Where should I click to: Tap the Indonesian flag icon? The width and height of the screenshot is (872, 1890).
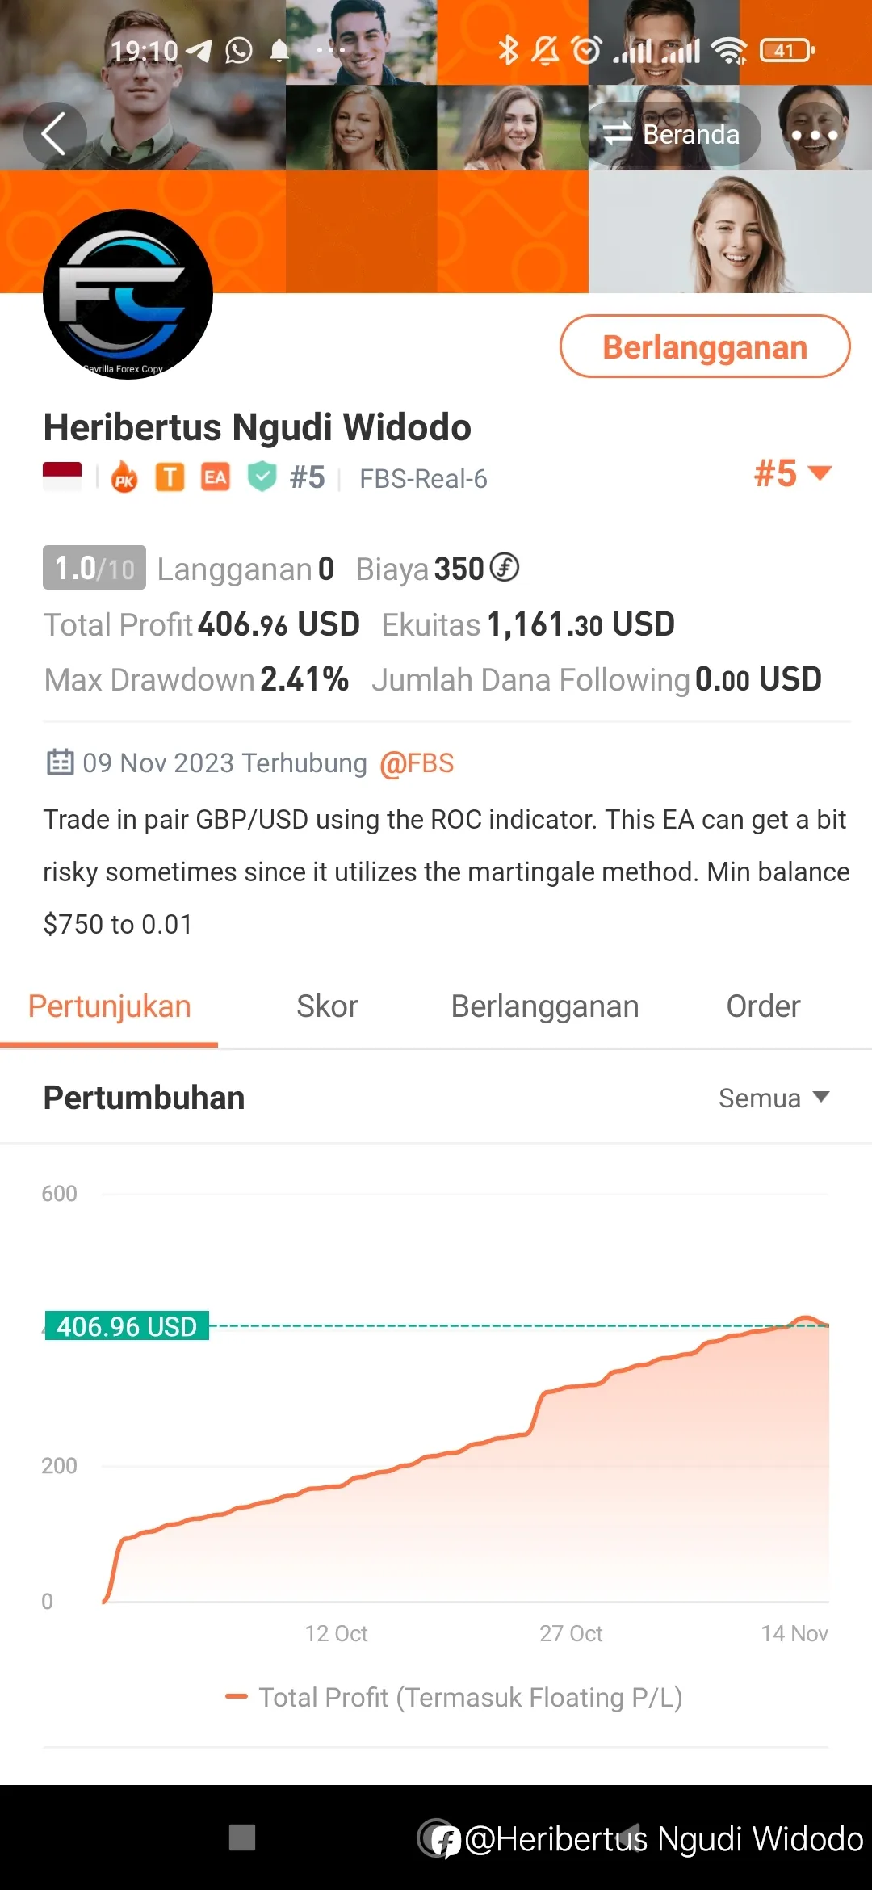[x=62, y=477]
